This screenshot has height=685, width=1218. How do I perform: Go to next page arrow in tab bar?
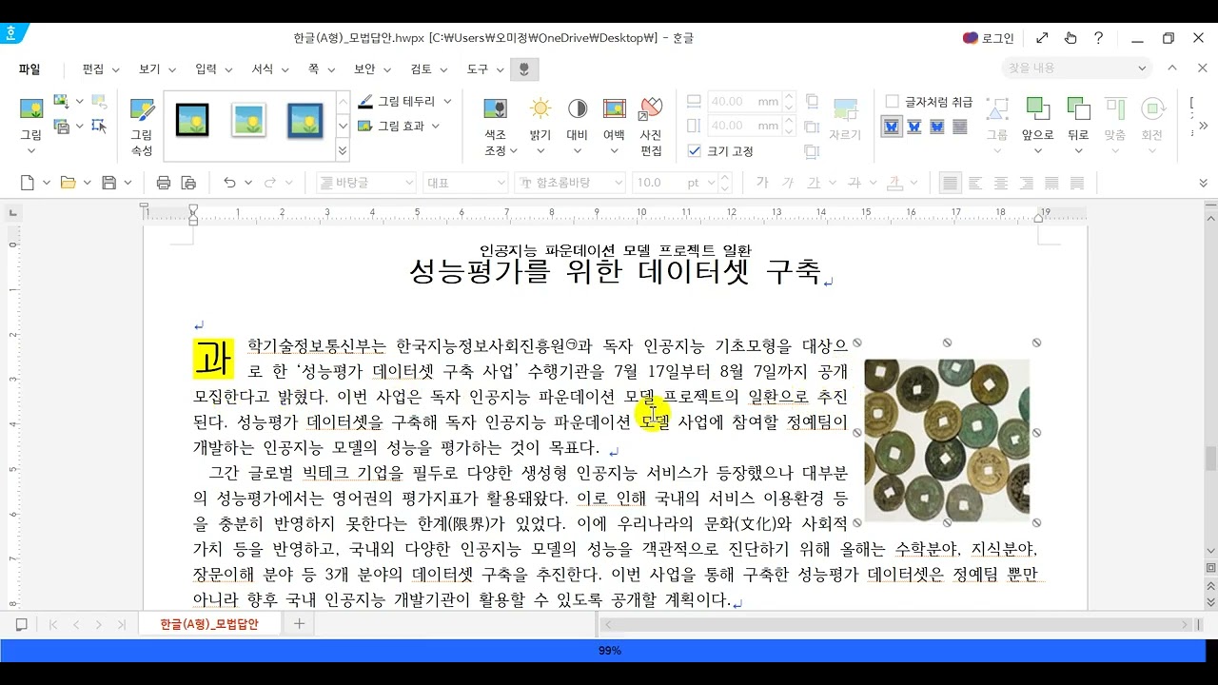[x=98, y=625]
